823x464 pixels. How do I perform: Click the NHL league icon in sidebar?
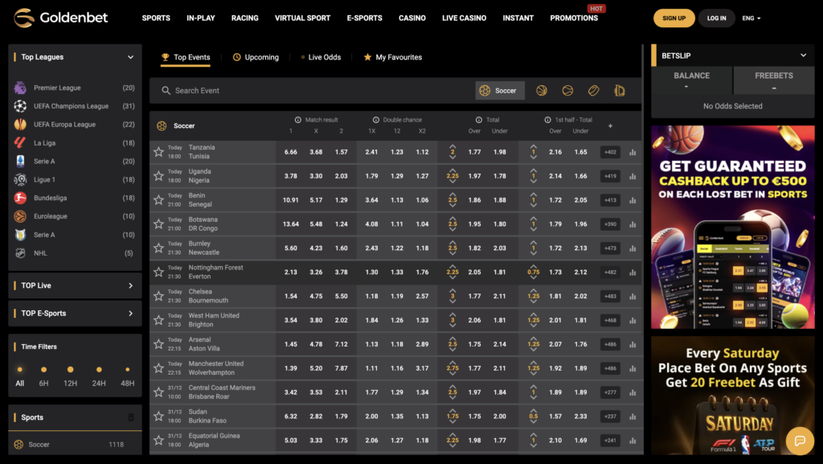point(19,253)
